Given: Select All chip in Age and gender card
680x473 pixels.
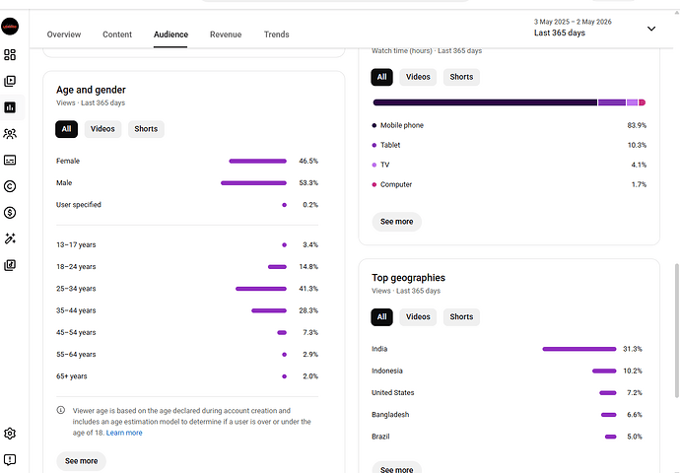Looking at the screenshot, I should [66, 129].
